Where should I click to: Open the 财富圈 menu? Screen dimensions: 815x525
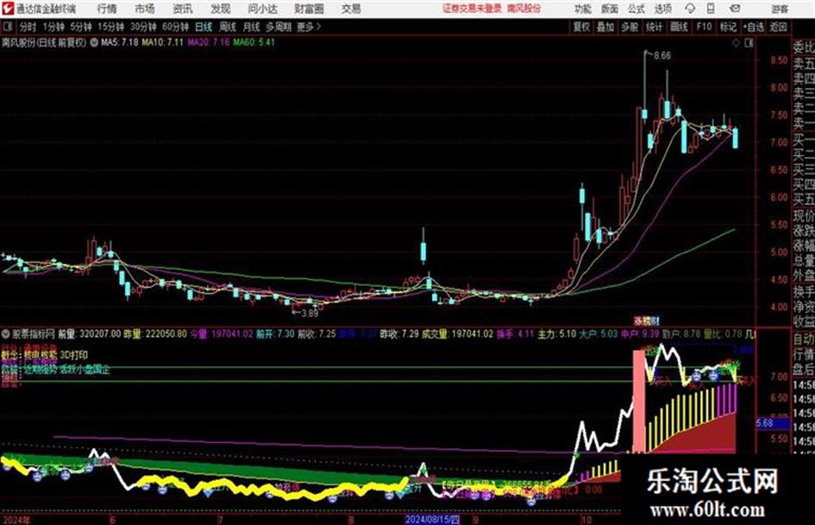(x=309, y=9)
